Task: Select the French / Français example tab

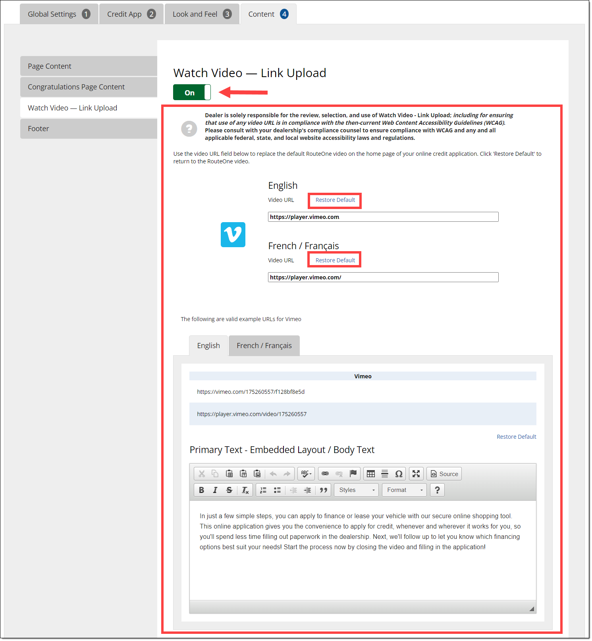Action: pyautogui.click(x=264, y=346)
